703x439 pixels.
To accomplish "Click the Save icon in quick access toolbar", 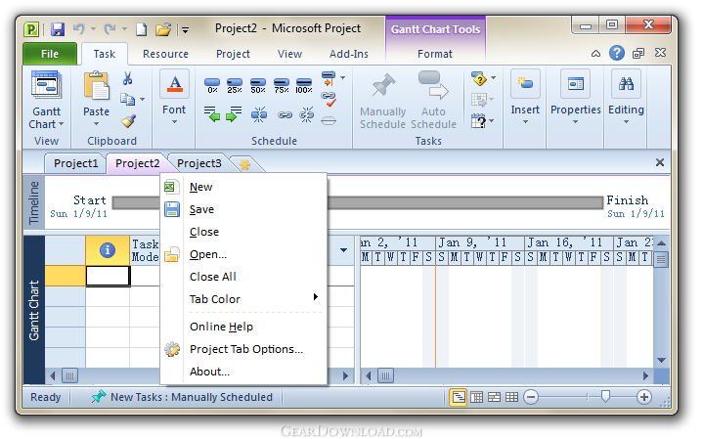I will click(x=58, y=29).
